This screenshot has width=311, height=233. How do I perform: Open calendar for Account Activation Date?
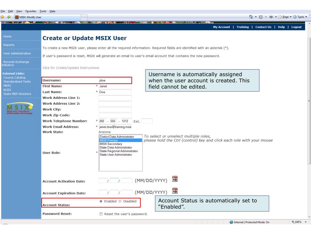tap(175, 179)
